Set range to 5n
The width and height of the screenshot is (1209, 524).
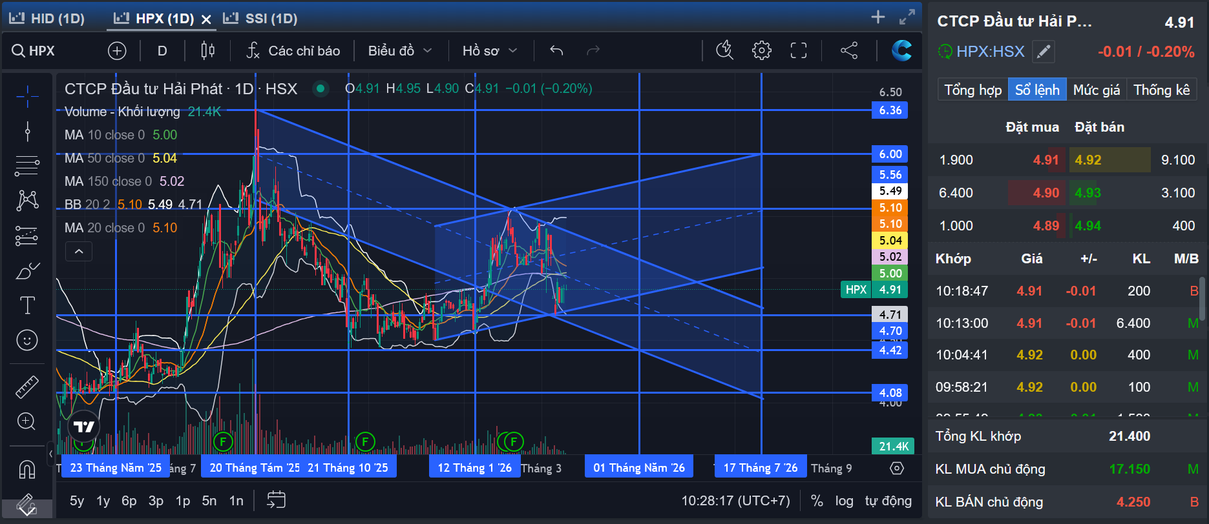209,501
